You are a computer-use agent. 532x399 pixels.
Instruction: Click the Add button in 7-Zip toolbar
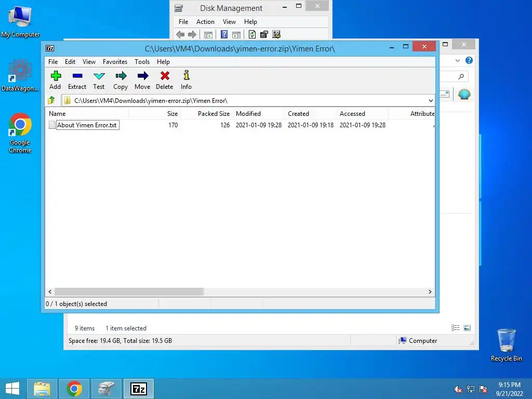click(55, 80)
